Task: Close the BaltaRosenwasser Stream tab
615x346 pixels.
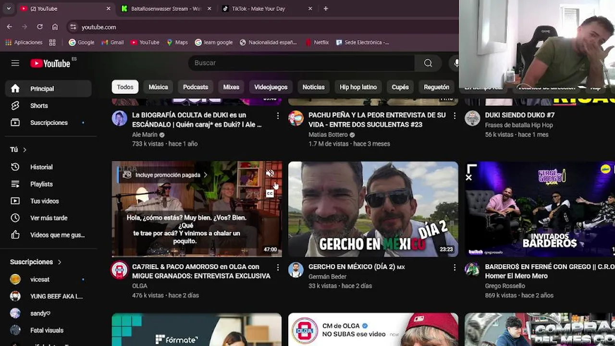Action: 209,9
